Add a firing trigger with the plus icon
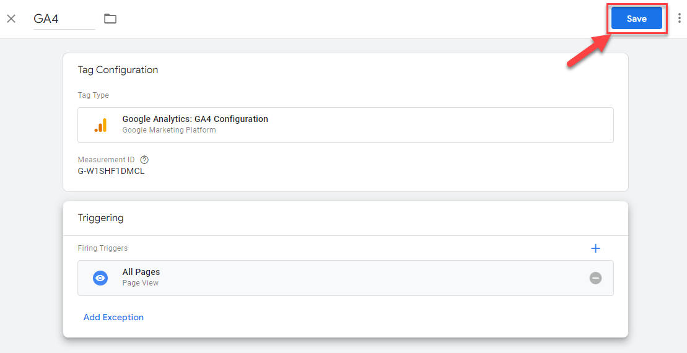This screenshot has width=687, height=353. coord(595,248)
